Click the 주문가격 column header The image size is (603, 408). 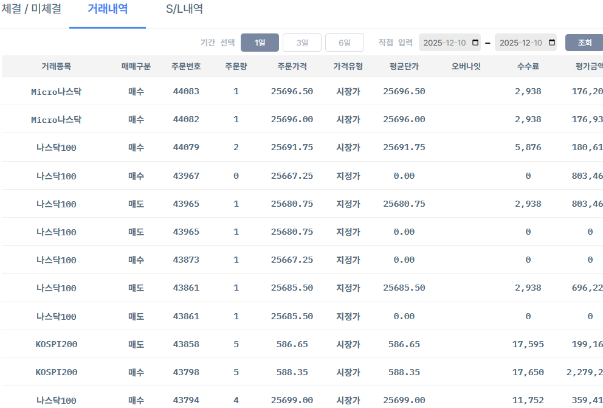(292, 66)
